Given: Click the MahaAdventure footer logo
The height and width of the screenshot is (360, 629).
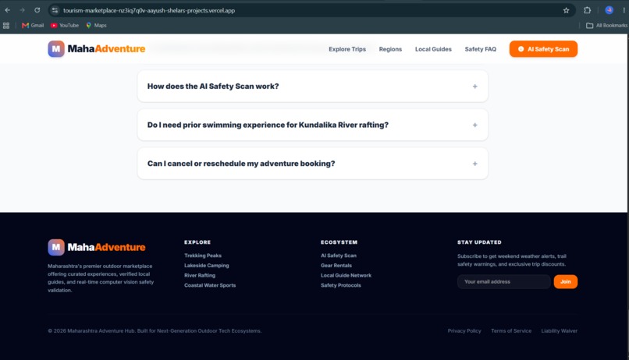Looking at the screenshot, I should [96, 247].
